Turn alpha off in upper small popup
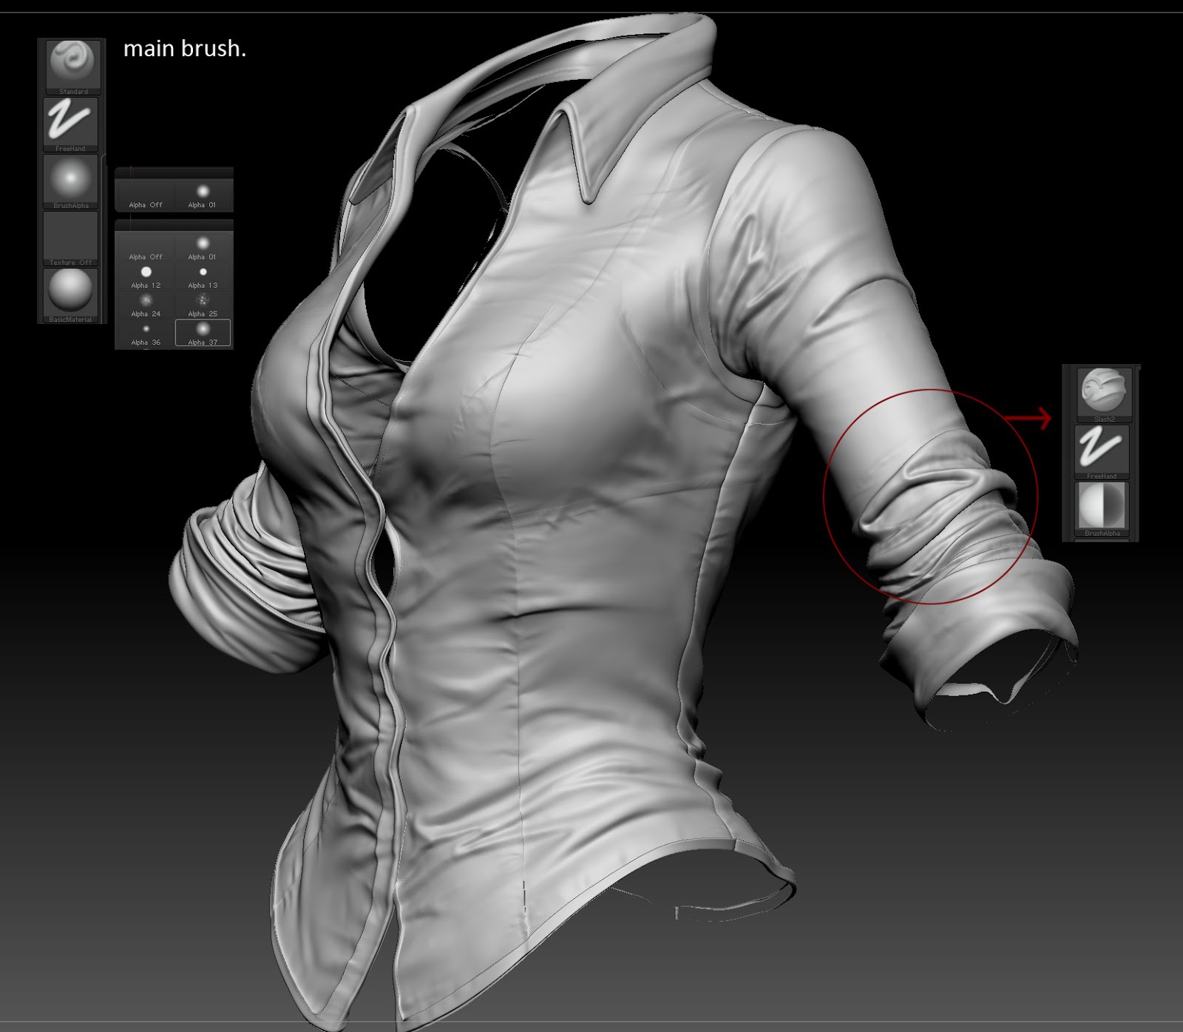Image resolution: width=1183 pixels, height=1032 pixels. (x=146, y=196)
